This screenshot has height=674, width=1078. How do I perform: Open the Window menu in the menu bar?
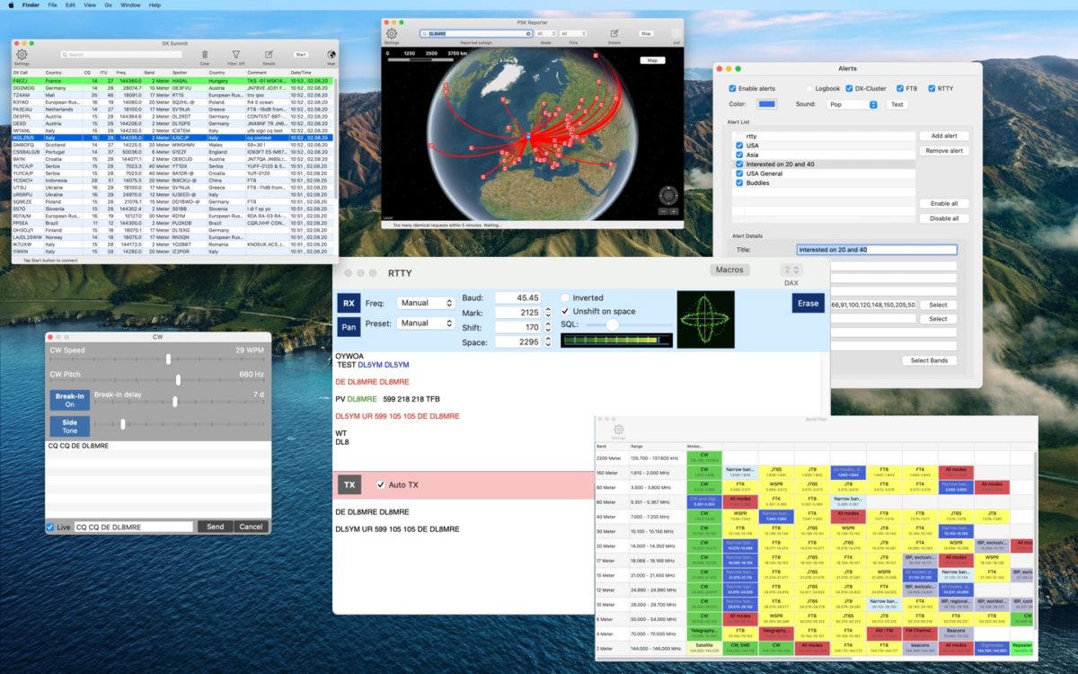(x=130, y=4)
